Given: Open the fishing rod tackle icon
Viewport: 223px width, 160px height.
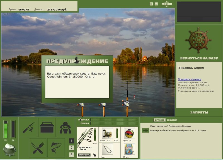Looking at the screenshot, I should pyautogui.click(x=28, y=127).
